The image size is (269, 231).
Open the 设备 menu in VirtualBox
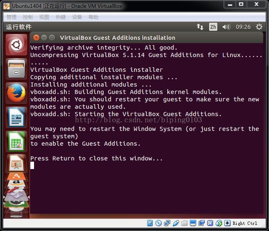pos(77,17)
